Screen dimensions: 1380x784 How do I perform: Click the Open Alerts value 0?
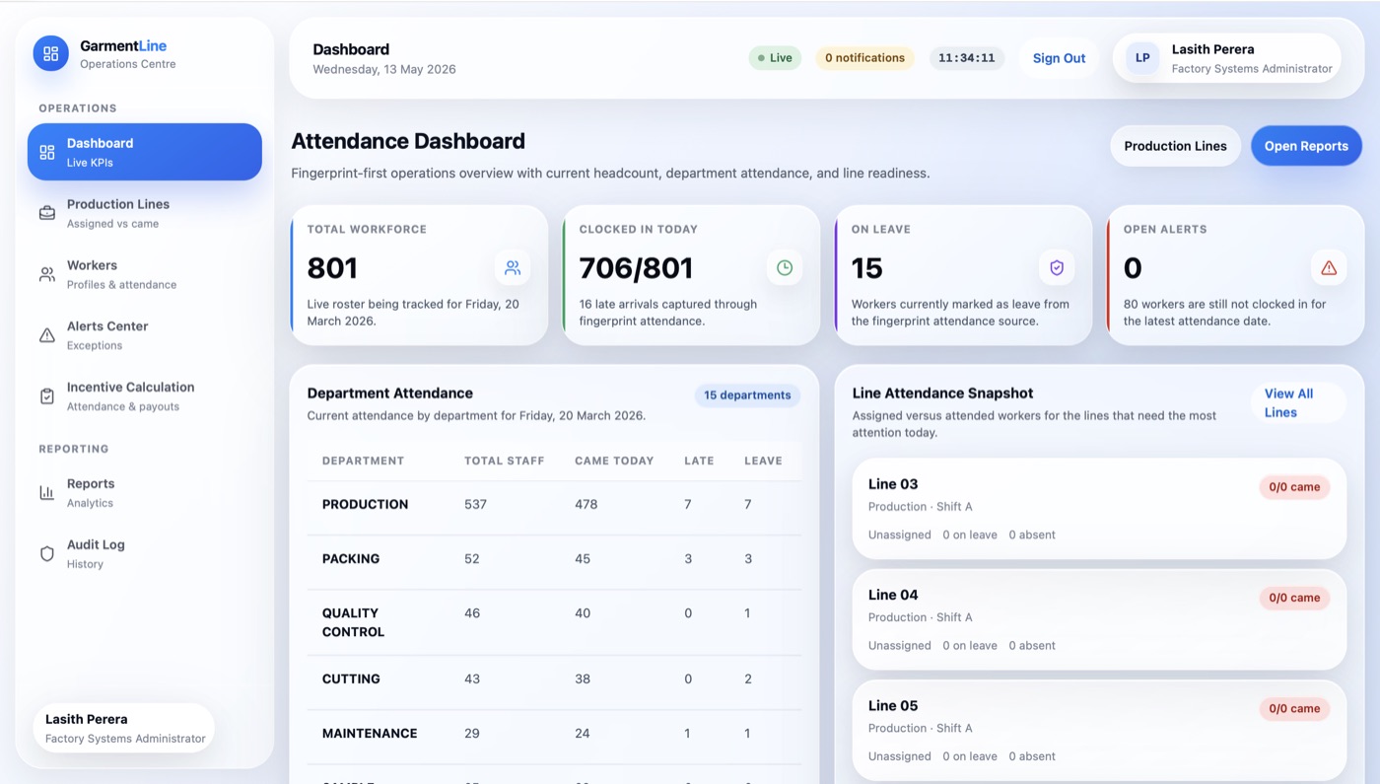1133,268
